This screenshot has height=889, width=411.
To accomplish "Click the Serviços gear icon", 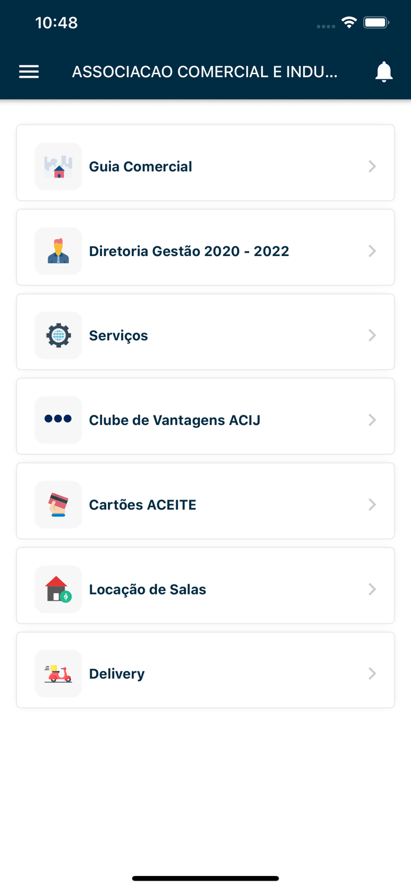I will coord(58,335).
